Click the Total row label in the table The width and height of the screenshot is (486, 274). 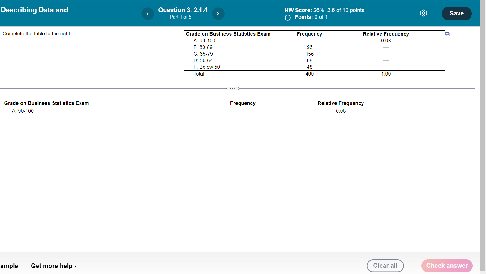[x=199, y=74]
